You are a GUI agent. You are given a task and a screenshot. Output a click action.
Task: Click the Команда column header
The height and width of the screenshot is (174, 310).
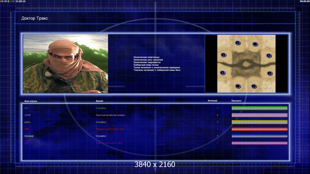coord(213,101)
